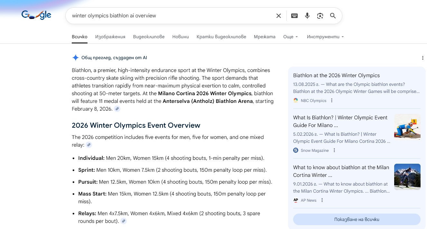Click inside the search input field
Screen dimensions: 427x229
pyautogui.click(x=171, y=16)
